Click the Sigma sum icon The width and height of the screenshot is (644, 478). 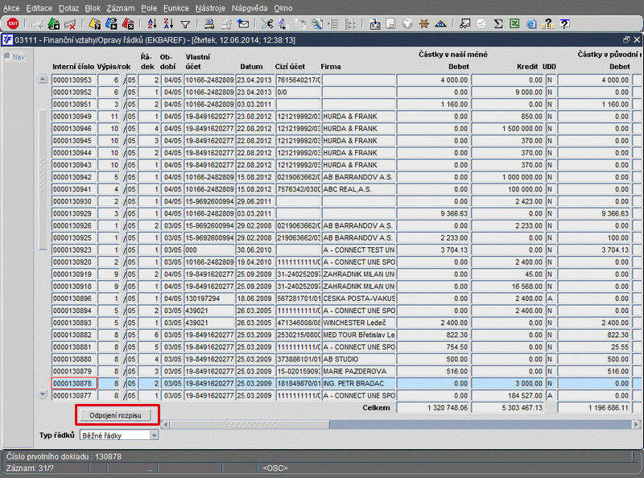(498, 24)
